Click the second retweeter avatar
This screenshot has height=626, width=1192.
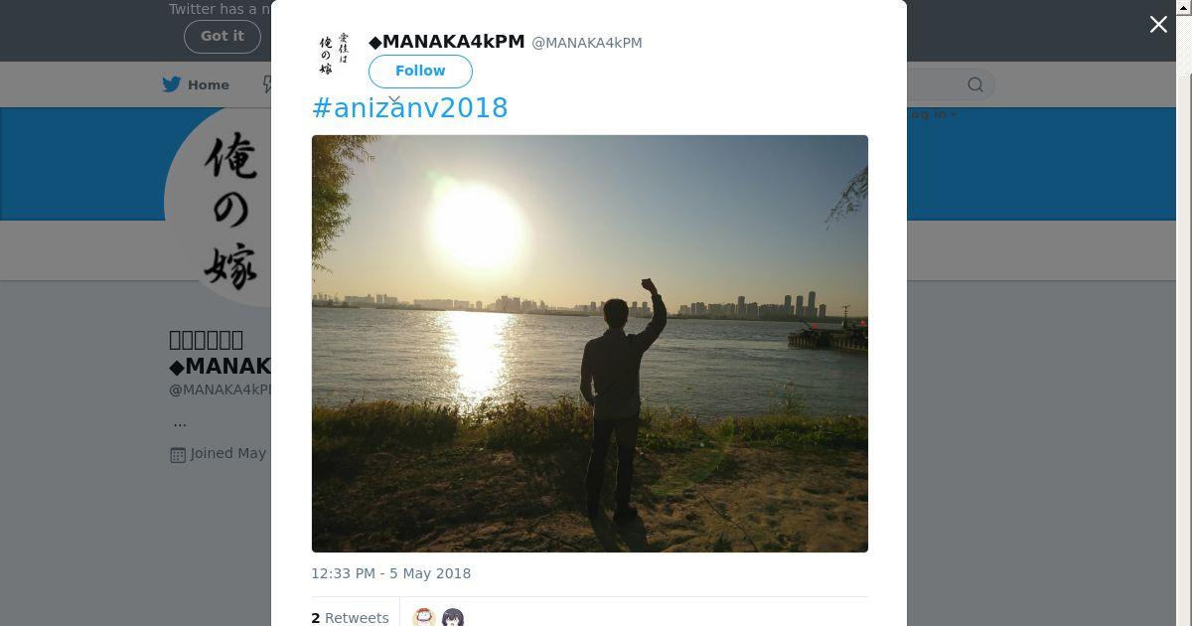(x=453, y=617)
